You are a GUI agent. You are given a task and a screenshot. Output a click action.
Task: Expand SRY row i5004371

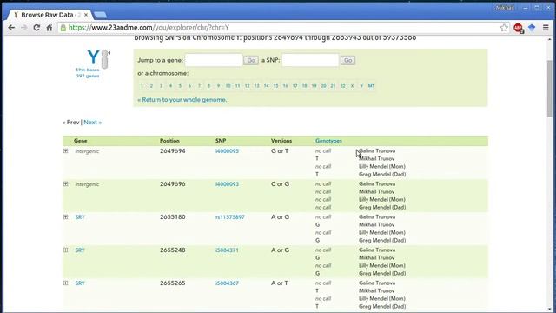[66, 250]
